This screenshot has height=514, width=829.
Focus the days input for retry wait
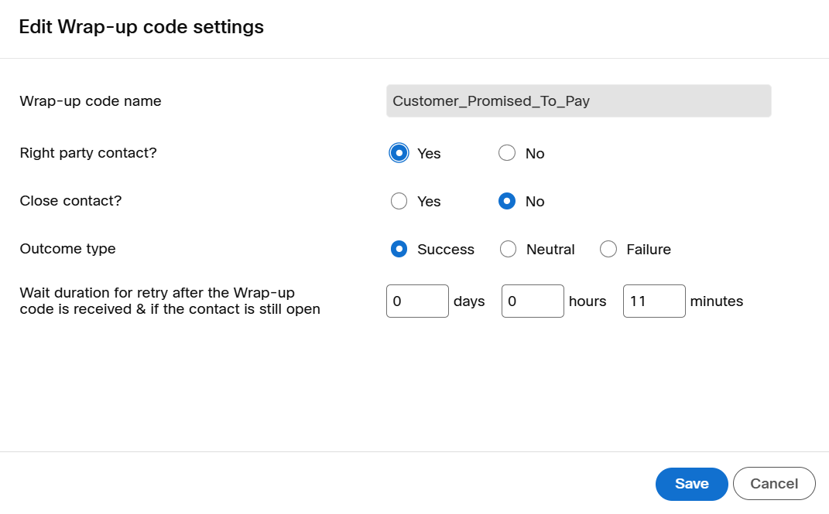point(417,301)
